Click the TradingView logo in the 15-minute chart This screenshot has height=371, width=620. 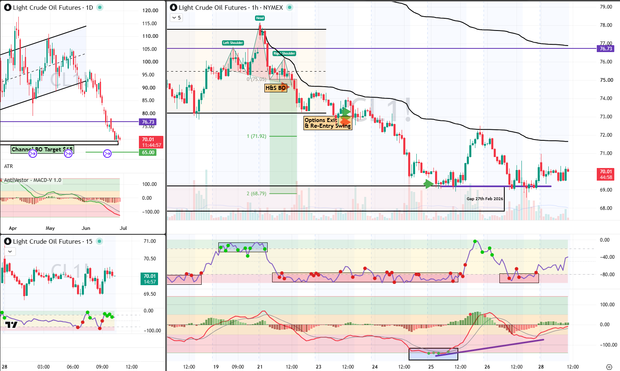[x=11, y=325]
